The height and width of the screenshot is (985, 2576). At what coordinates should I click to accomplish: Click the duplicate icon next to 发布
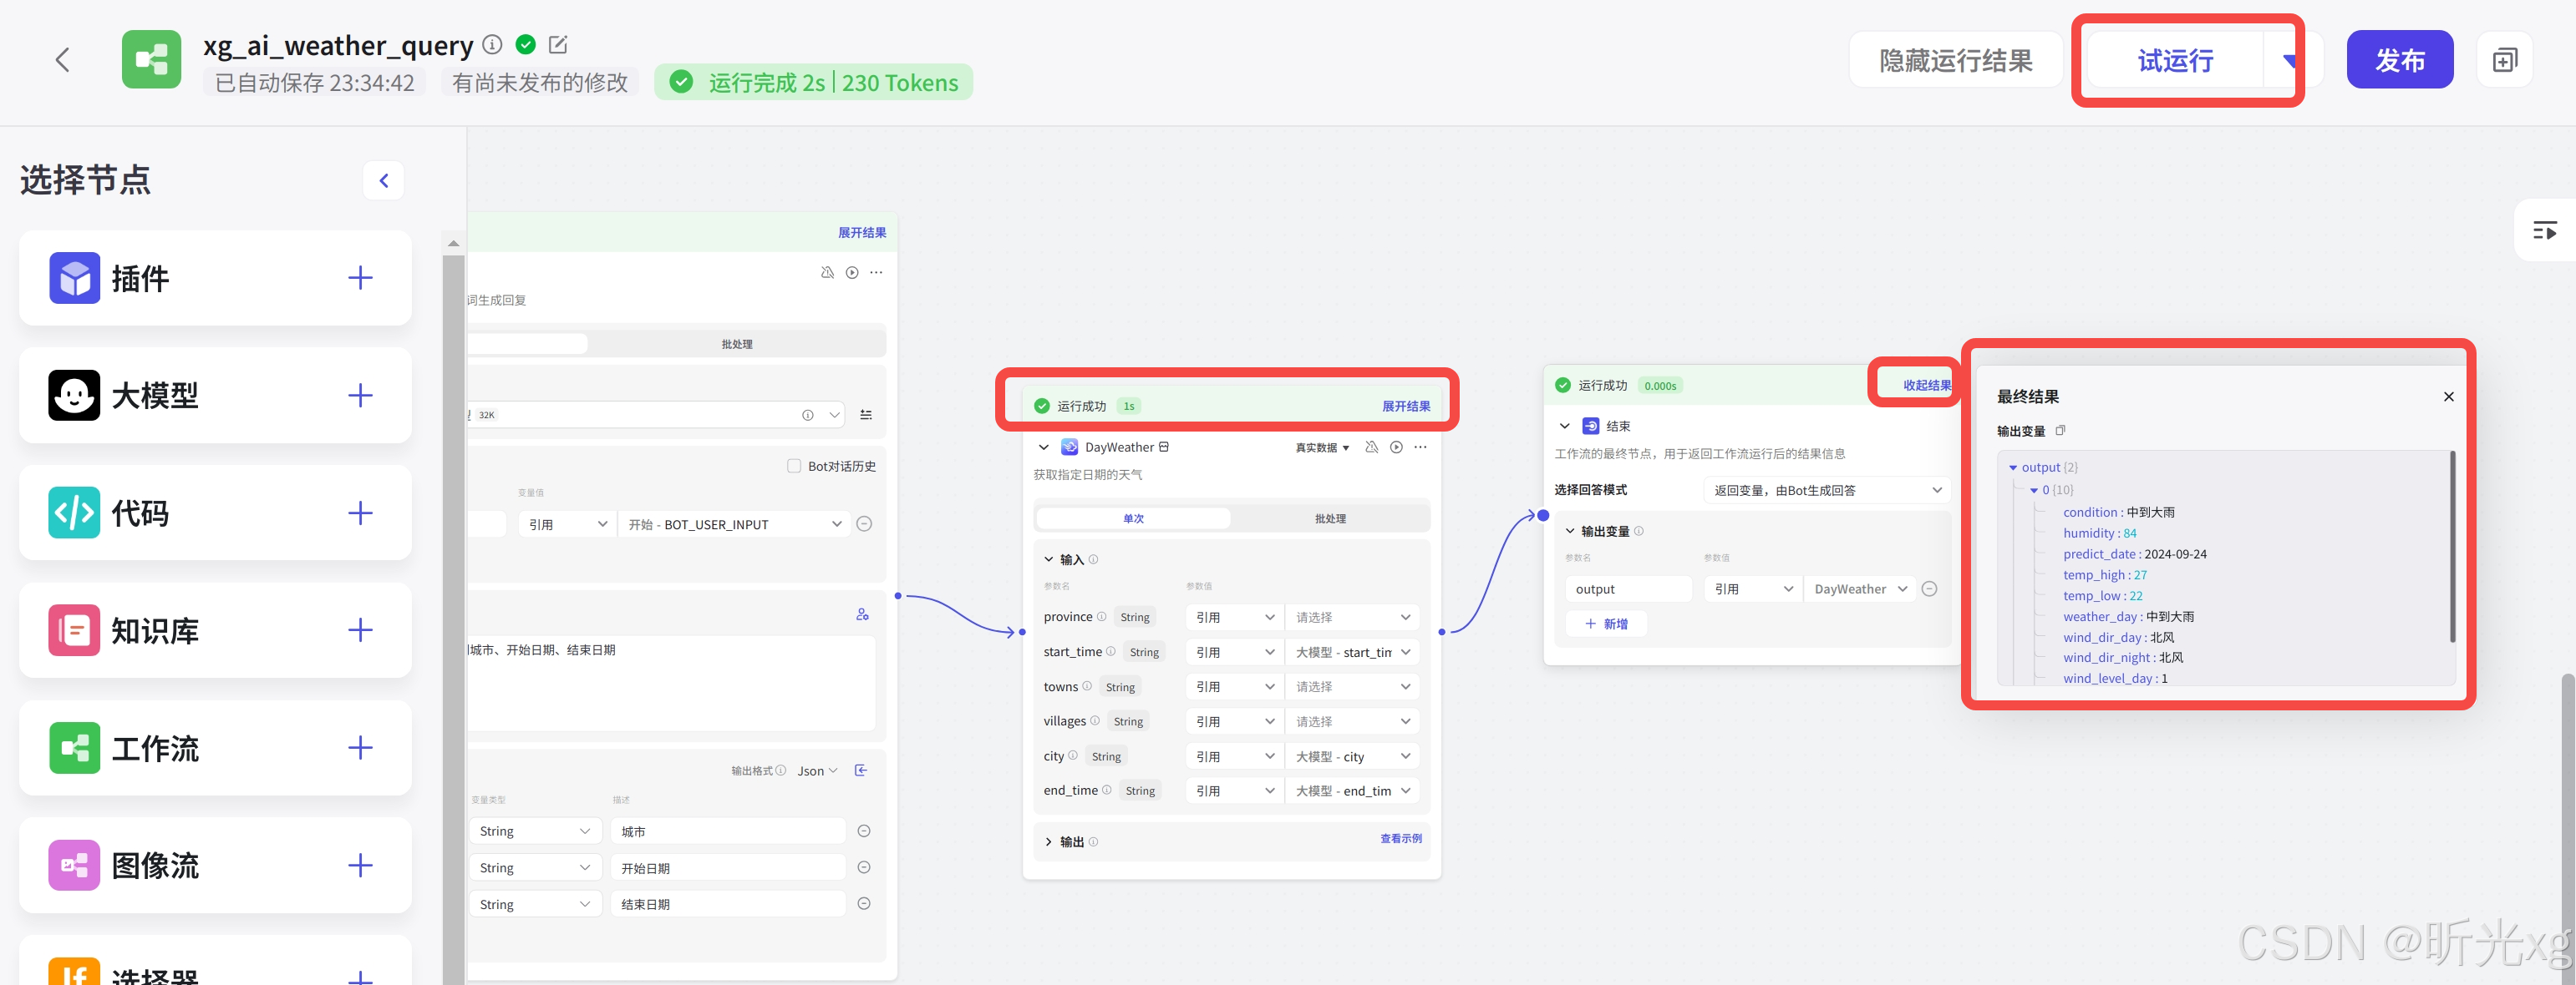2504,61
